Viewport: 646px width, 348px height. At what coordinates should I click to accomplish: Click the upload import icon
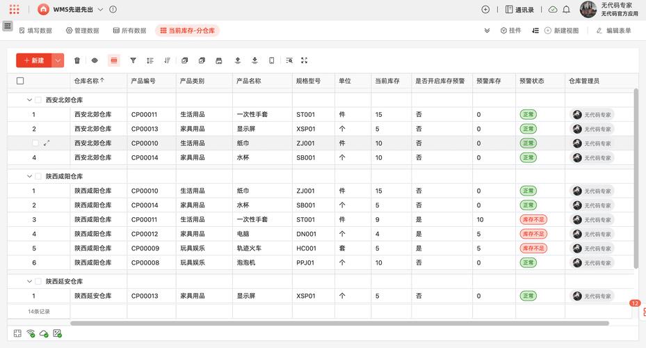(238, 61)
